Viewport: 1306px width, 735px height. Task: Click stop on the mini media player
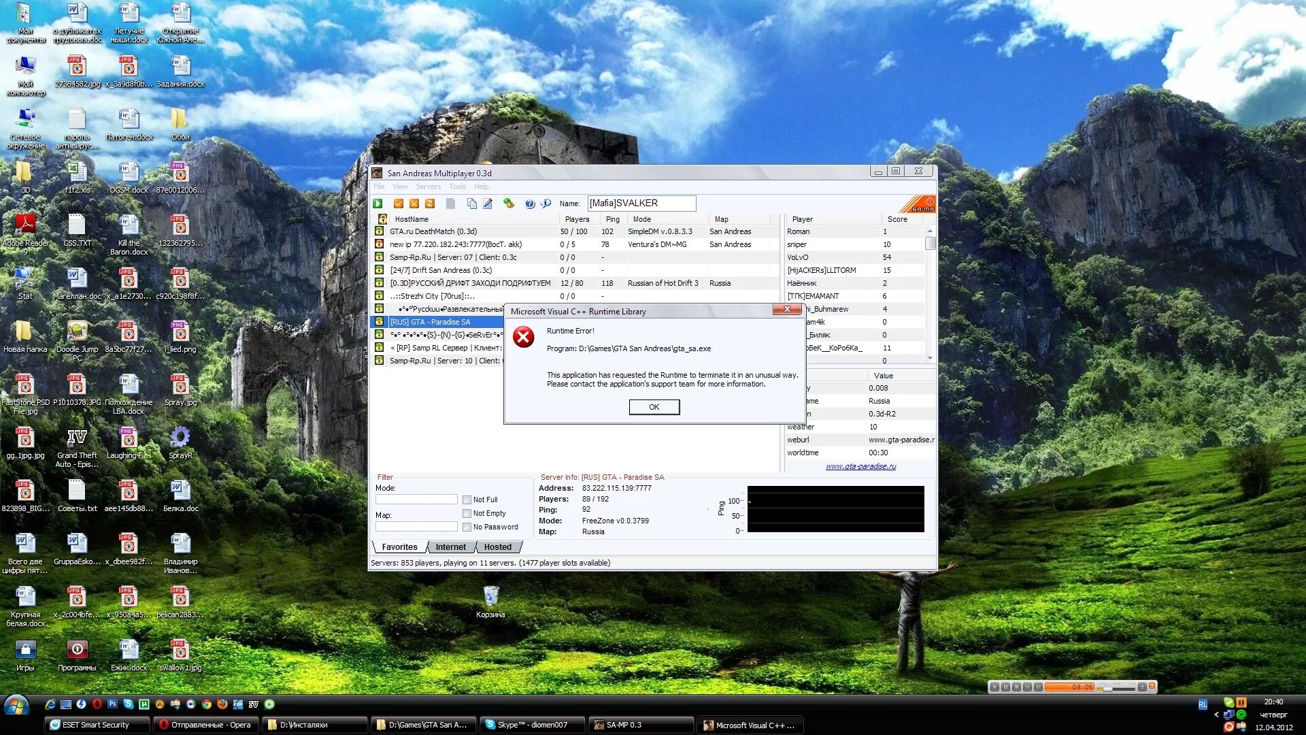[x=1016, y=687]
